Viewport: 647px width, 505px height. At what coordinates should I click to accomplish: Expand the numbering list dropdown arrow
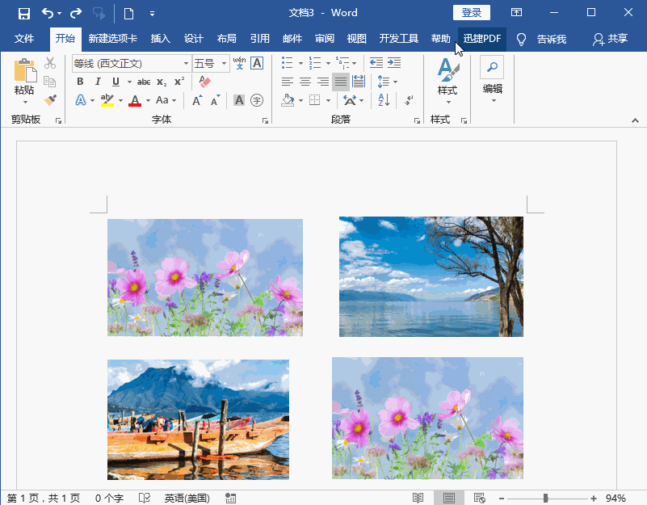328,63
